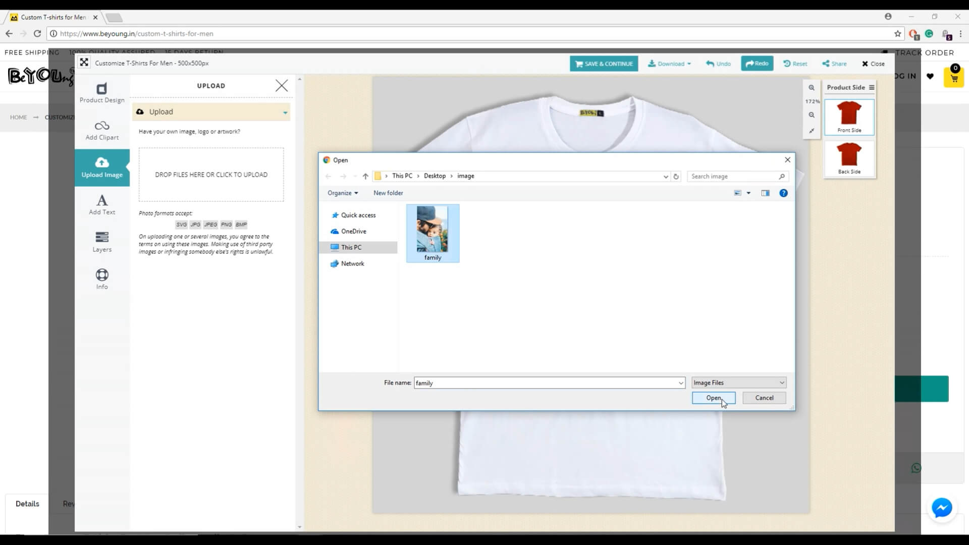Bookmark this page with star icon
969x545 pixels.
pos(897,34)
